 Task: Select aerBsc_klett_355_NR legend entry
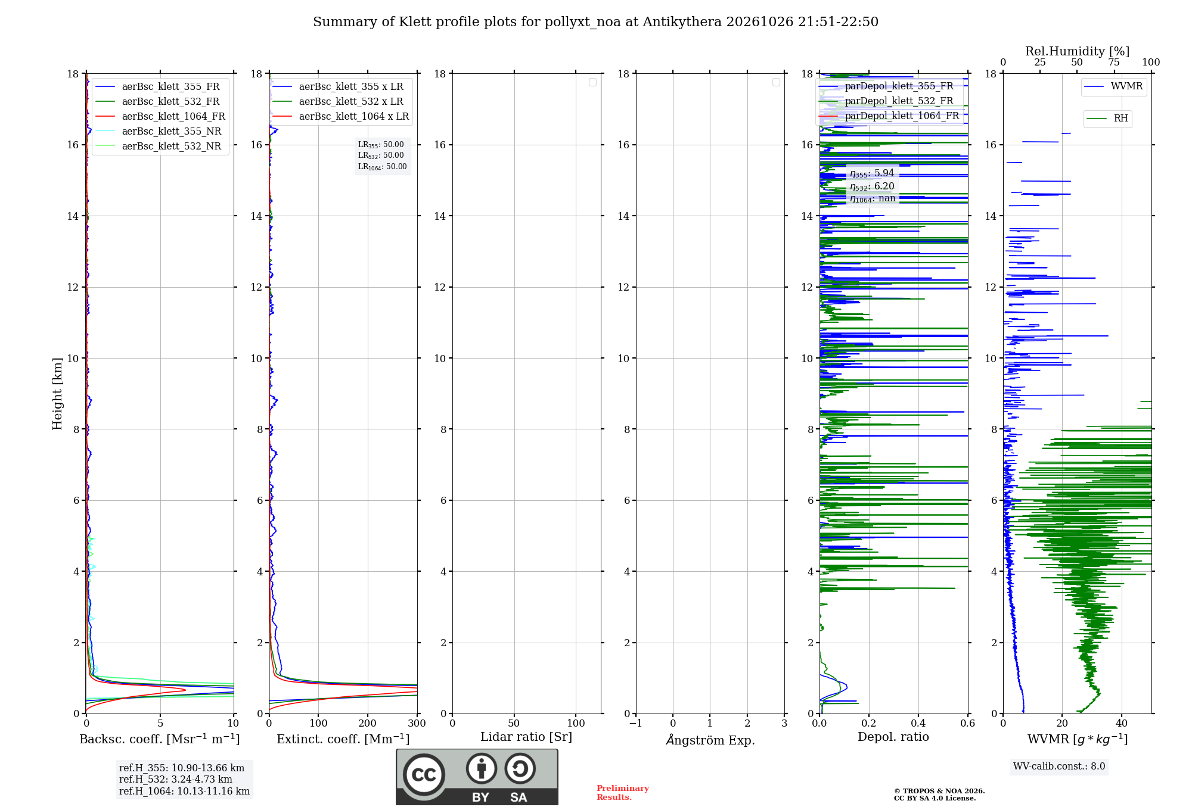click(x=159, y=132)
